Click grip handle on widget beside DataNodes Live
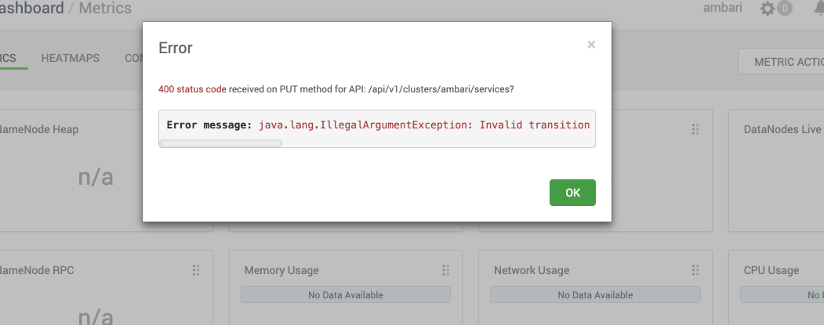This screenshot has height=325, width=824. [695, 129]
